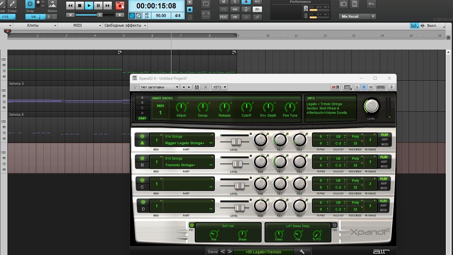Toggle global Mute M button
The height and width of the screenshot is (255, 453).
pyautogui.click(x=224, y=2)
